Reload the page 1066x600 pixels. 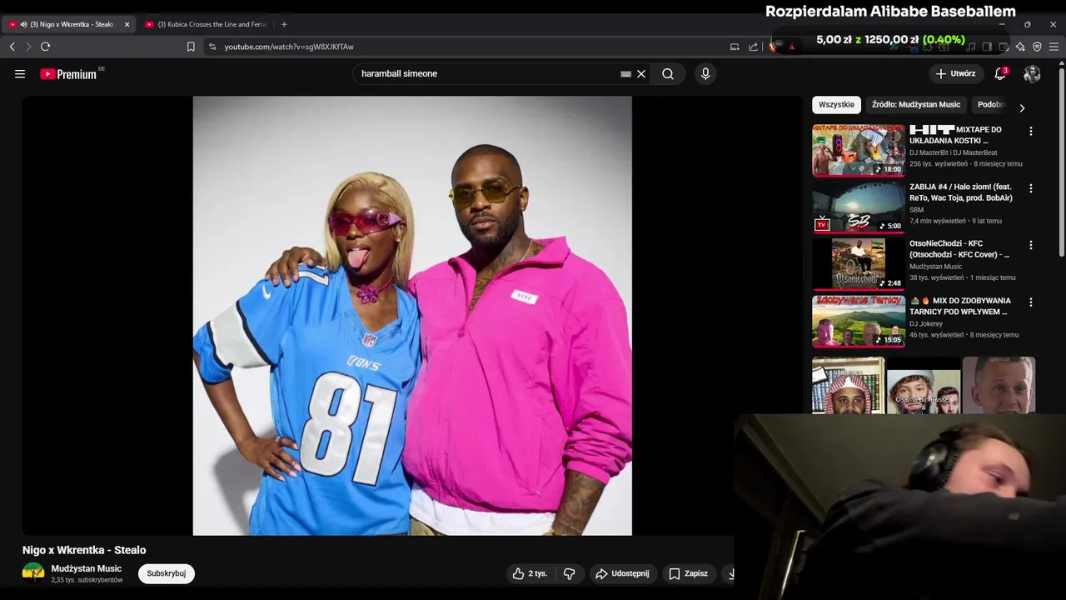[46, 47]
